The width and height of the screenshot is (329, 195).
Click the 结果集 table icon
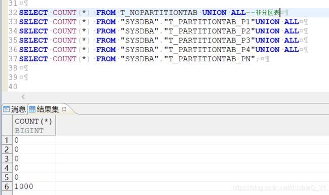(32, 109)
